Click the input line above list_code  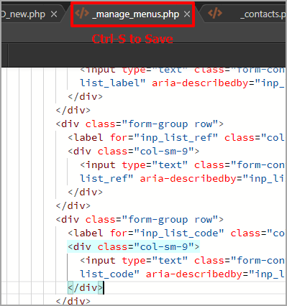click(x=182, y=261)
